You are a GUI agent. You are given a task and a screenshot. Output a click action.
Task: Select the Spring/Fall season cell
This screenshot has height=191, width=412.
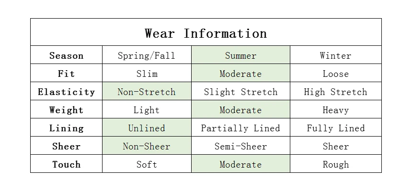[147, 55]
